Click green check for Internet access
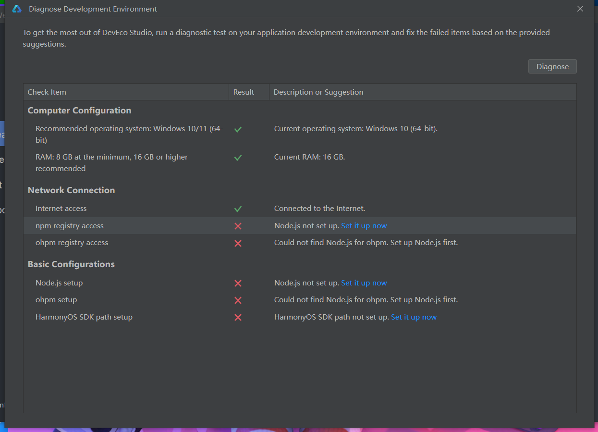This screenshot has width=598, height=432. [x=238, y=209]
